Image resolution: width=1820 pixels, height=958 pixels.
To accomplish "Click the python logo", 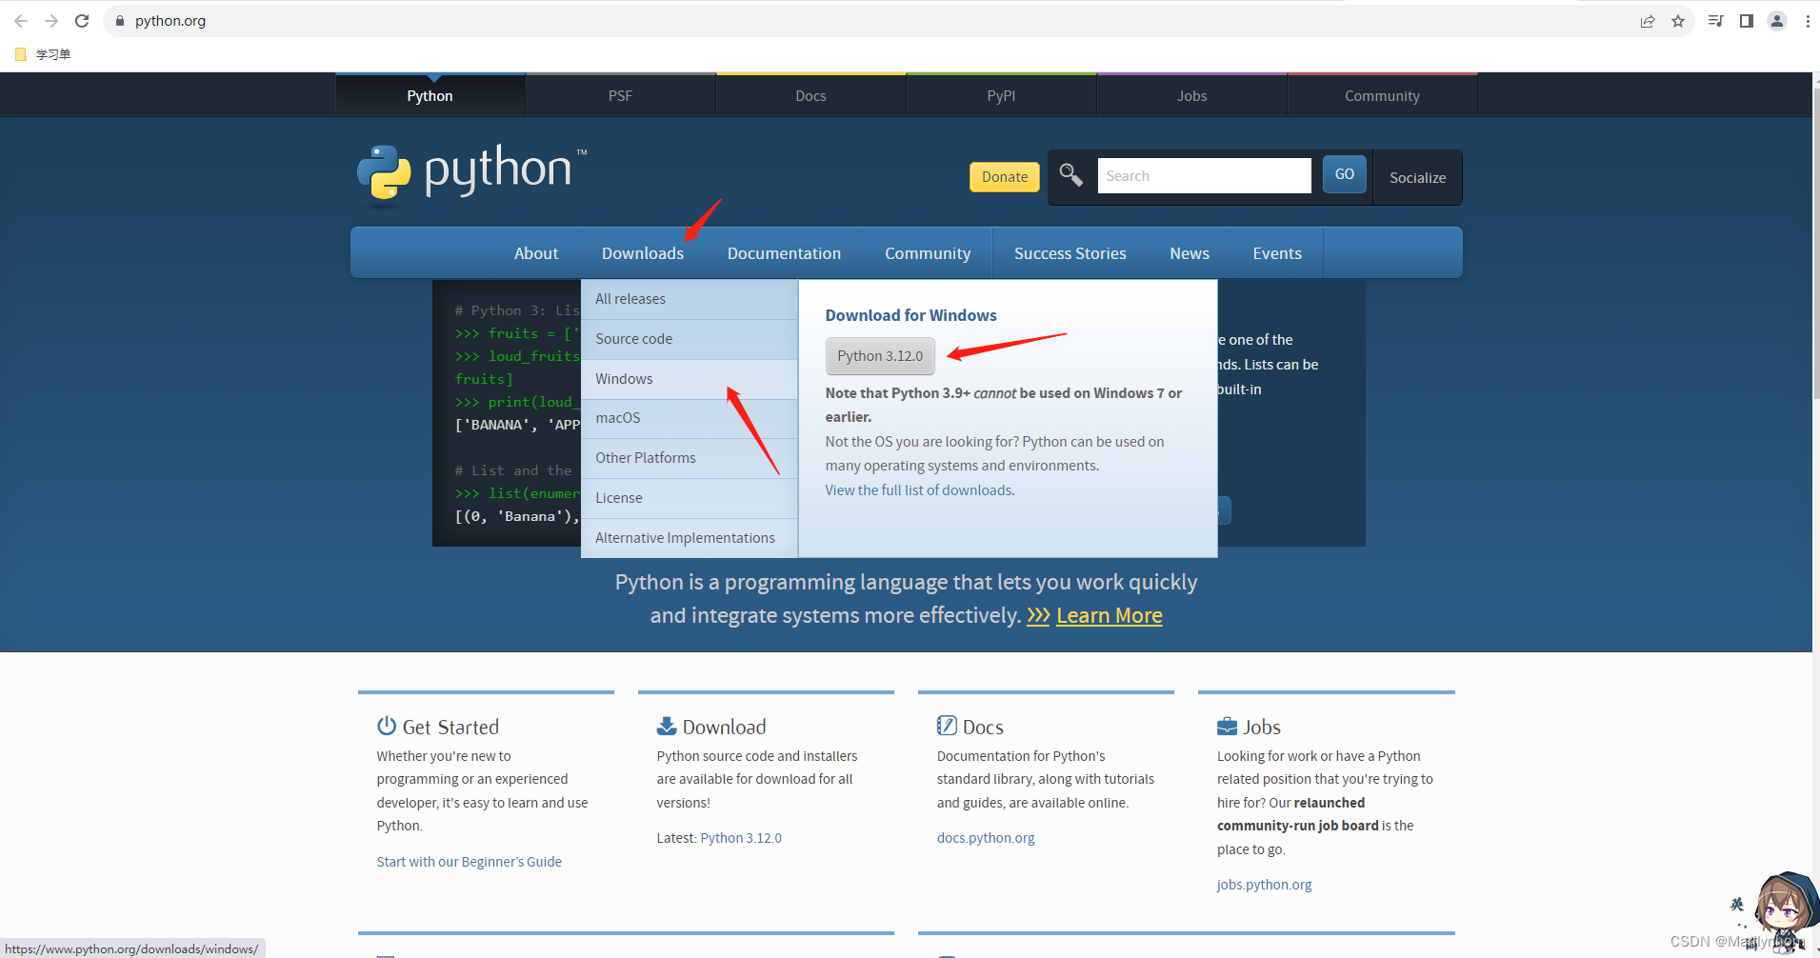I will [x=471, y=174].
